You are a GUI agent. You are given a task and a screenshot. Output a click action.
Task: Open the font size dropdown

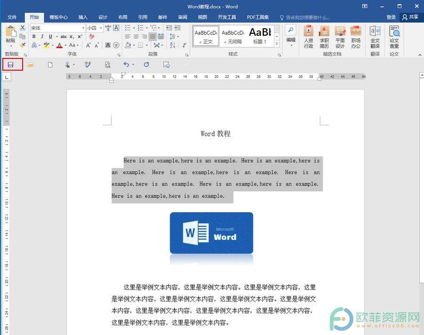coord(101,28)
